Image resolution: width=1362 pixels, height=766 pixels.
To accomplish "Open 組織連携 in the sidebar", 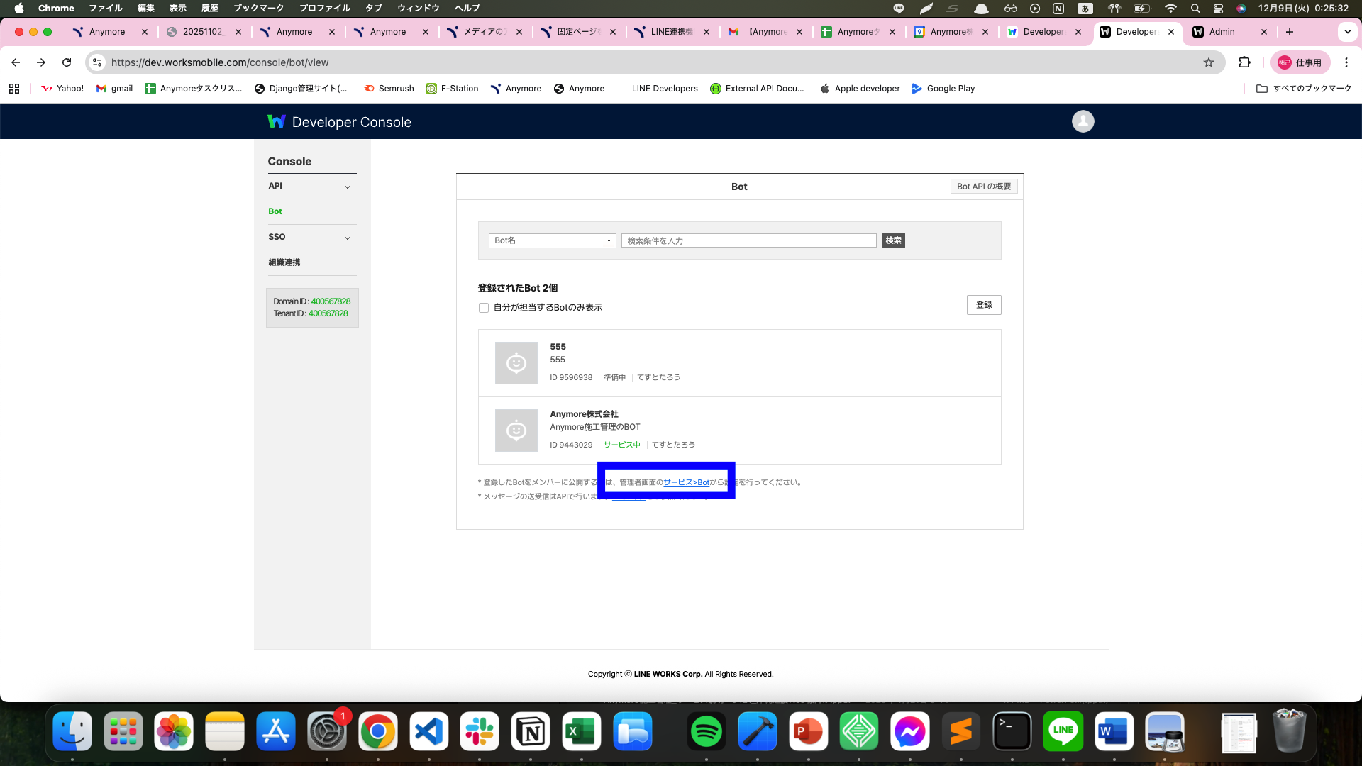I will [x=284, y=262].
